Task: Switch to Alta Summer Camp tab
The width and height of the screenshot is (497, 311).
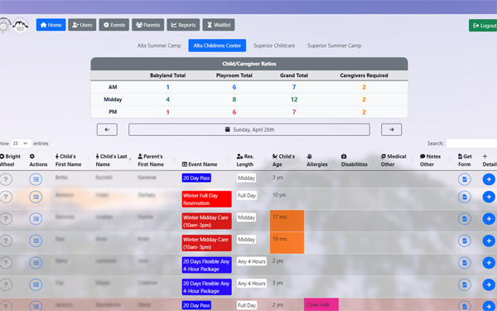Action: coord(159,46)
